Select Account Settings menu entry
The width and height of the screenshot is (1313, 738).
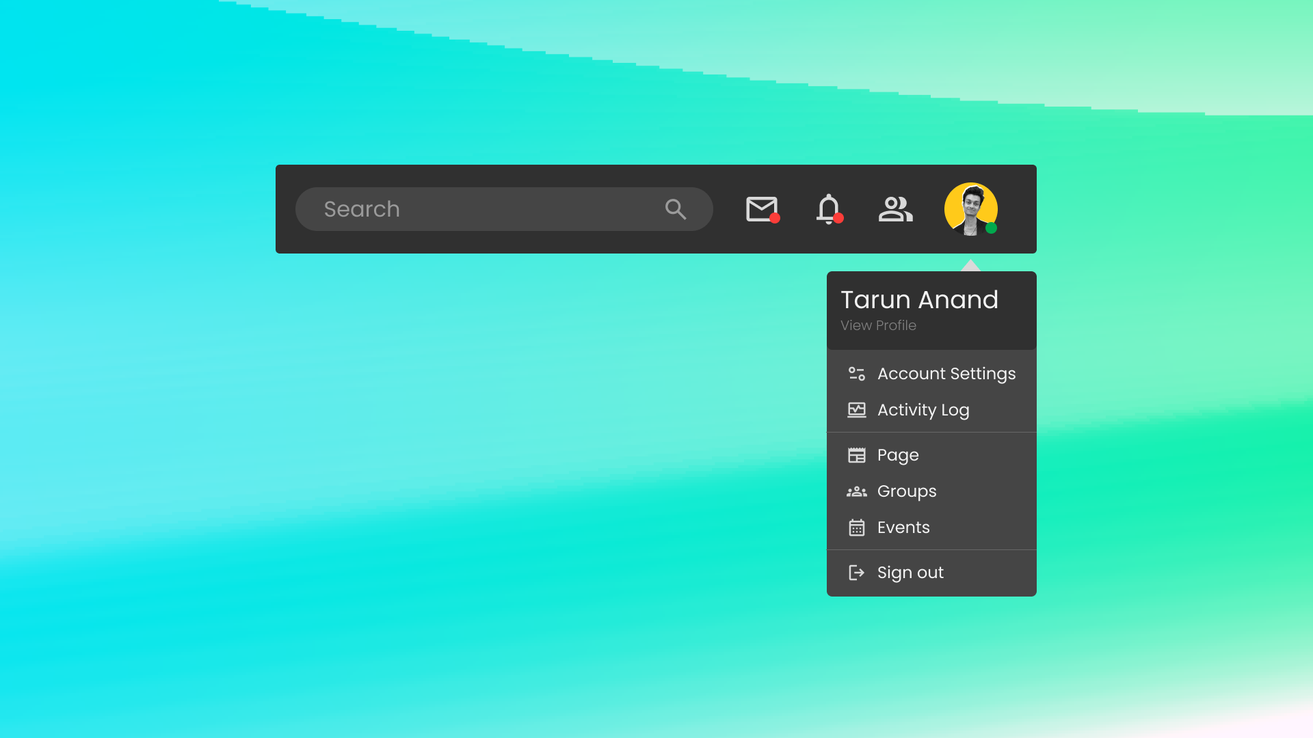coord(946,374)
